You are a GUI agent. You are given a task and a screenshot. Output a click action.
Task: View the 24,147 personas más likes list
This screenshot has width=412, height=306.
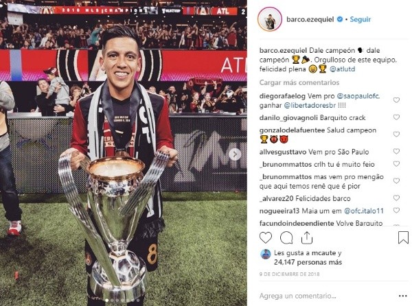pos(308,262)
